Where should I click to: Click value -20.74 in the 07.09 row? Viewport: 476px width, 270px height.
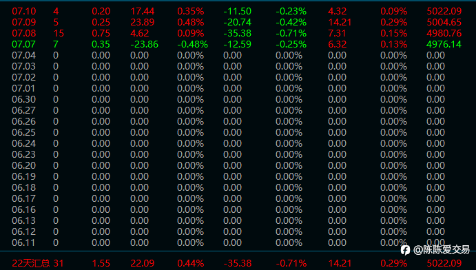pyautogui.click(x=238, y=22)
